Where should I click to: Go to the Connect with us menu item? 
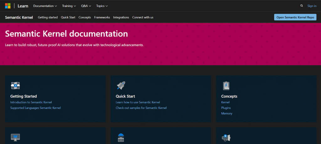(x=143, y=17)
